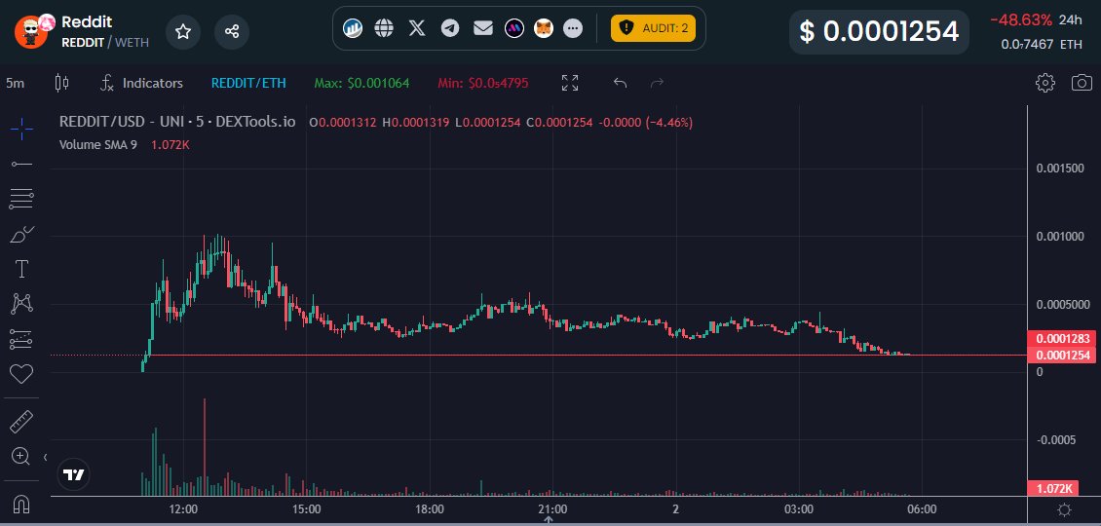Click the 12:00 time axis label
The image size is (1101, 526).
[x=183, y=508]
